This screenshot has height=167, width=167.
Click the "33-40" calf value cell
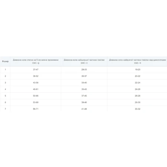click(84, 83)
